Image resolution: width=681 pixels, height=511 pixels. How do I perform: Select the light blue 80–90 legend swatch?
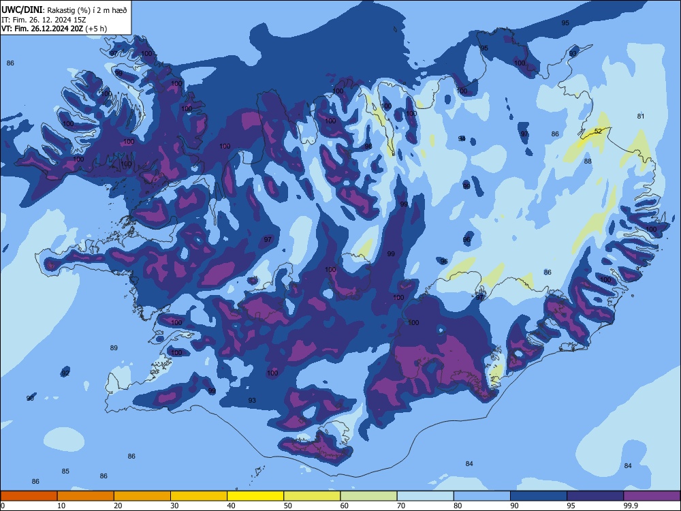482,496
